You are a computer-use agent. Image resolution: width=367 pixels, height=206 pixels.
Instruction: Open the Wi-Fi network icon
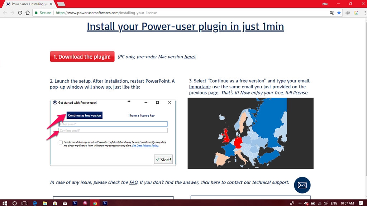tap(320, 203)
